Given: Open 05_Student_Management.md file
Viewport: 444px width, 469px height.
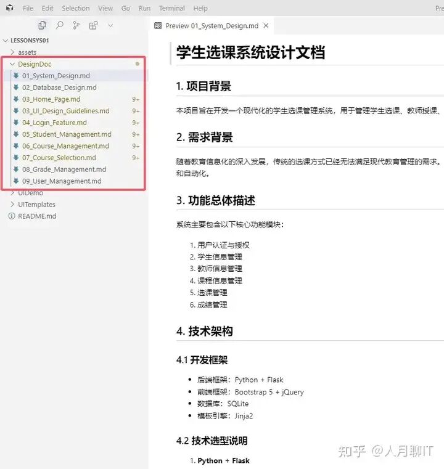Looking at the screenshot, I should pyautogui.click(x=67, y=134).
